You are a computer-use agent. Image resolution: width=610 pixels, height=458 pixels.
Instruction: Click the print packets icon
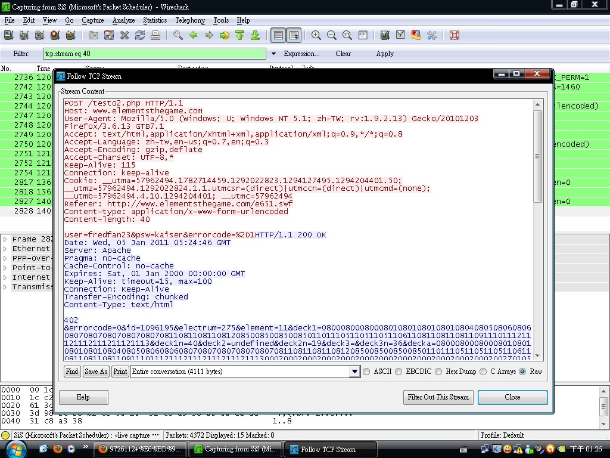point(155,35)
